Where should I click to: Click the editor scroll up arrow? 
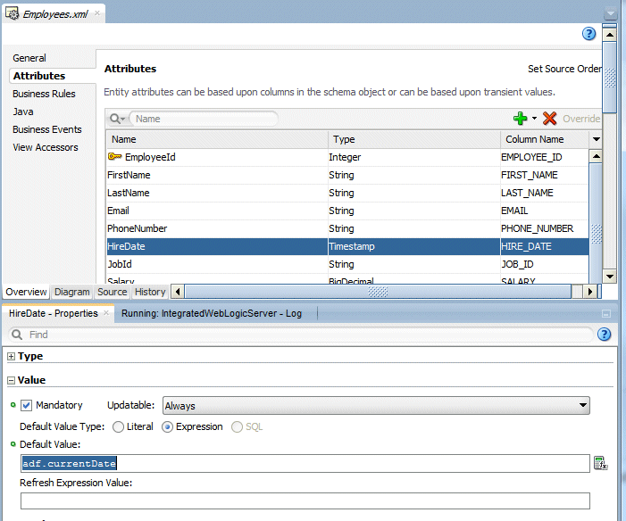[x=610, y=35]
